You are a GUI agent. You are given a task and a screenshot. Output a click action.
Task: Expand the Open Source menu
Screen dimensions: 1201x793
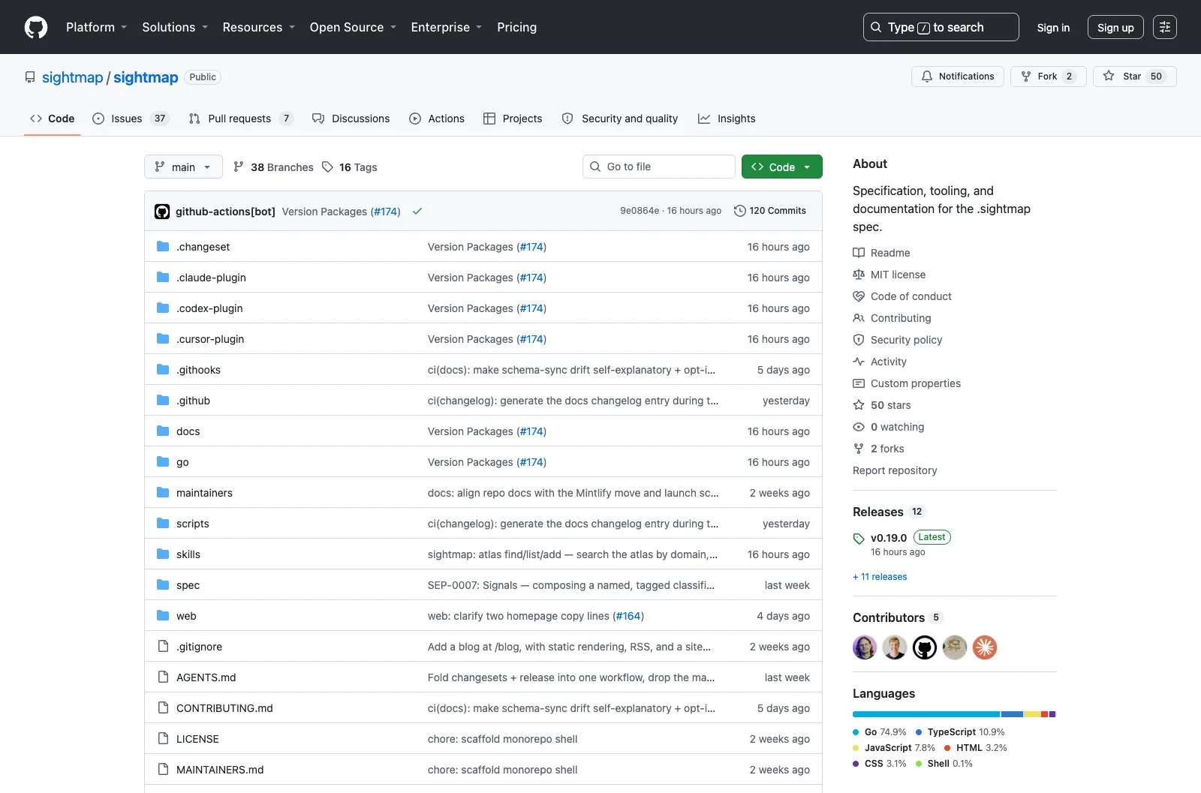(x=353, y=27)
